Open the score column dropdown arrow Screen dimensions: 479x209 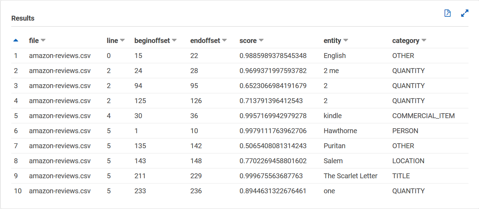click(261, 41)
